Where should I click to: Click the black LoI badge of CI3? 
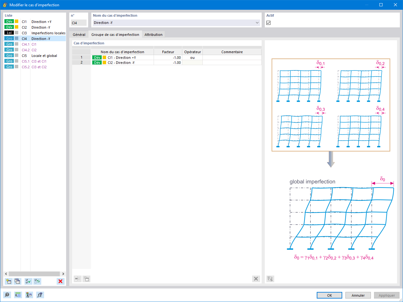click(x=9, y=33)
